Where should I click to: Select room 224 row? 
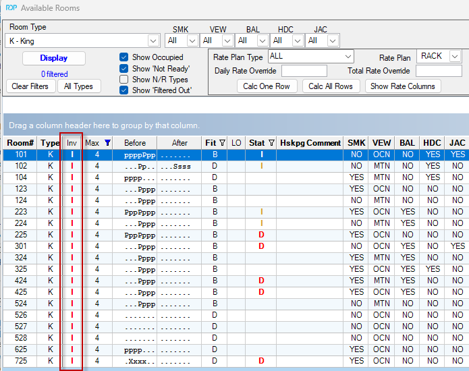click(x=236, y=223)
